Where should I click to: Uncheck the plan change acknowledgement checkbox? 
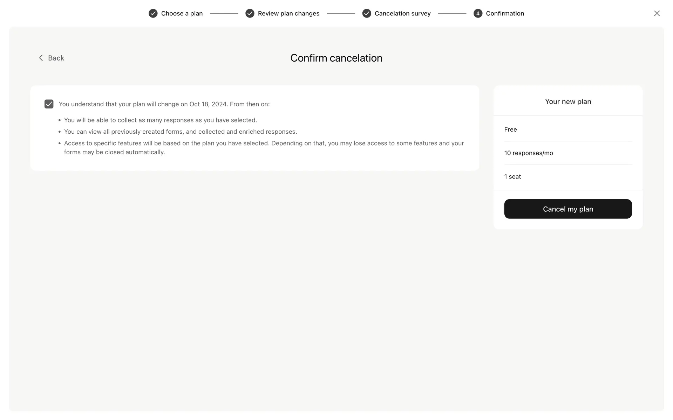point(49,104)
